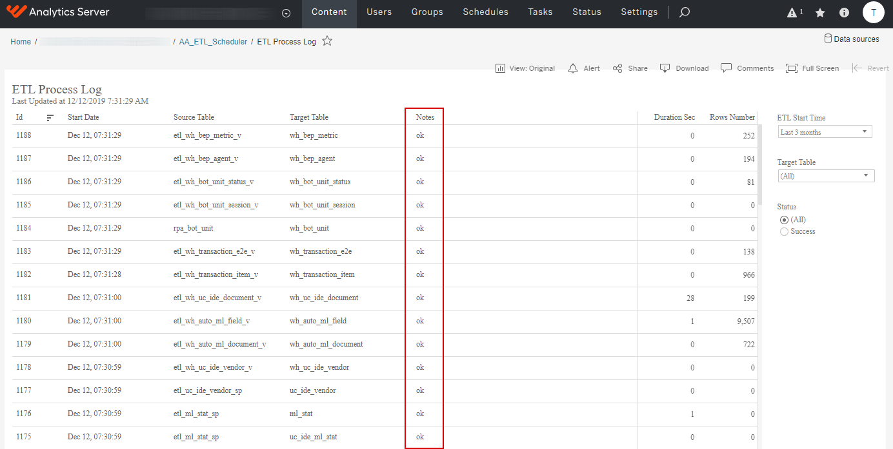Select source etl_wh_bot_unit_status_v
Image resolution: width=893 pixels, height=449 pixels.
tap(214, 182)
